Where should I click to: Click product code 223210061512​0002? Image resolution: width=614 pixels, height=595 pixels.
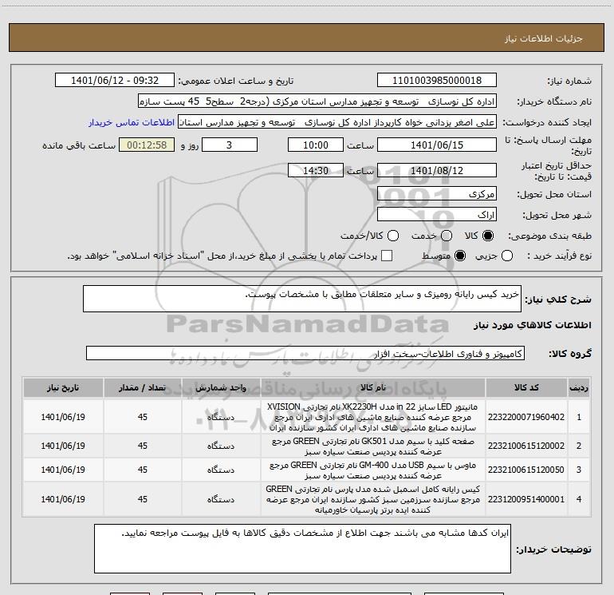point(526,446)
